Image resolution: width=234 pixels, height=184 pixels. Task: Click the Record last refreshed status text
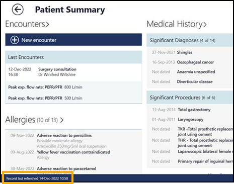click(x=37, y=178)
